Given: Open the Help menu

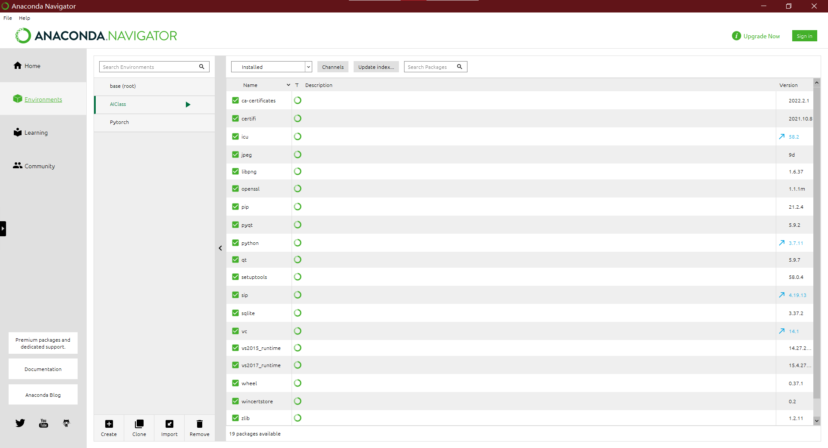Looking at the screenshot, I should [25, 18].
